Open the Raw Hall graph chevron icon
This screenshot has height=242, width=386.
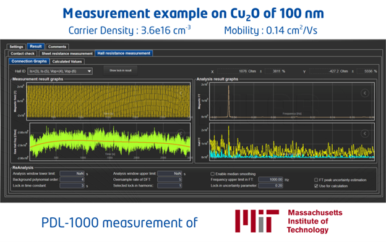181,133
